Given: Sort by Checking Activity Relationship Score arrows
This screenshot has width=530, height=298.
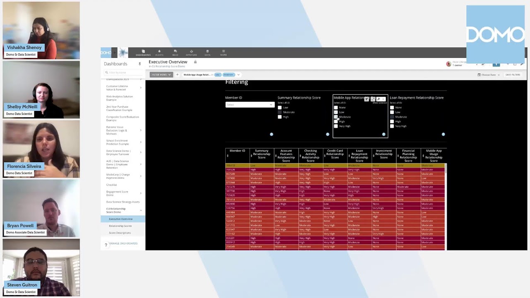Looking at the screenshot, I should click(x=300, y=156).
